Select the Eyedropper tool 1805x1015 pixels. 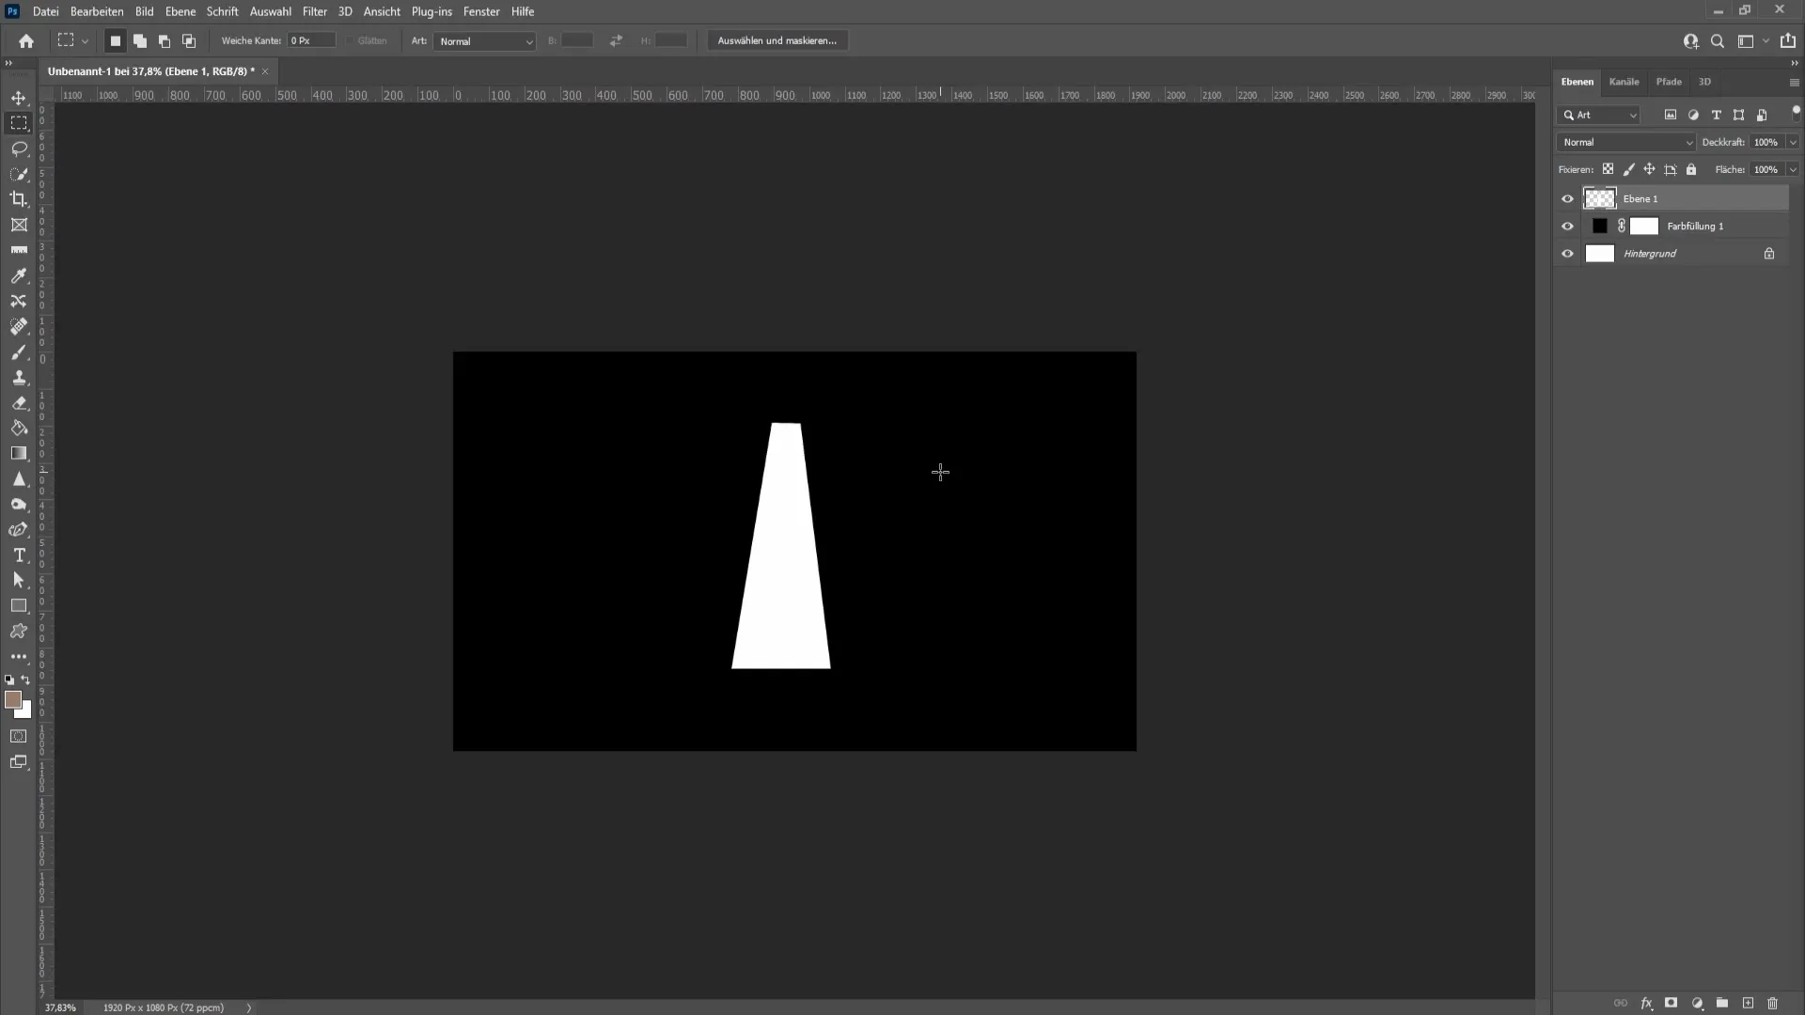pos(19,275)
